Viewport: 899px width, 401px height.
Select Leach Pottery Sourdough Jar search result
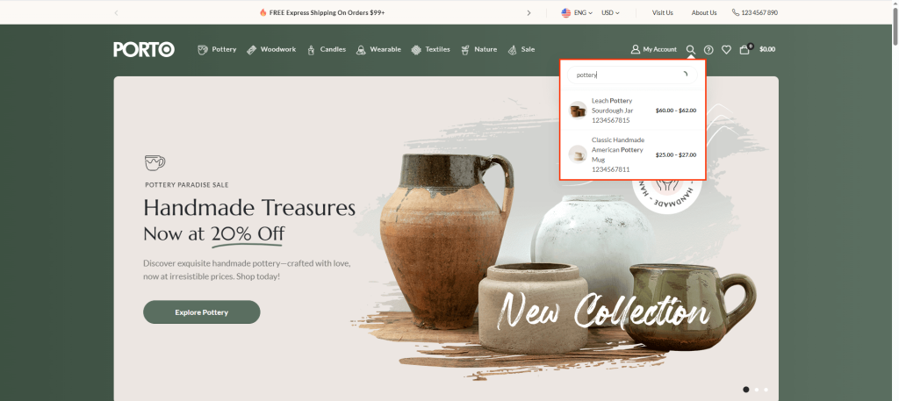point(632,110)
